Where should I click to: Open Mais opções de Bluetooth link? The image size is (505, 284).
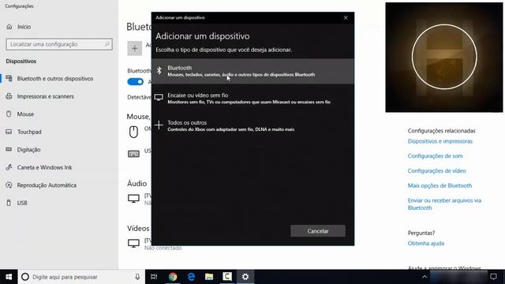(440, 185)
